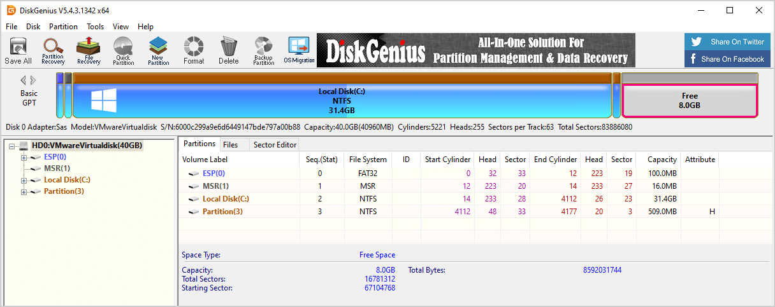Launch File Recovery tool

click(x=89, y=51)
